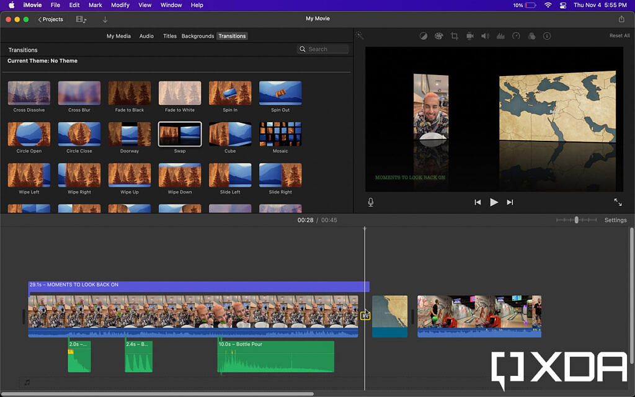Open the timeline Settings

click(615, 220)
